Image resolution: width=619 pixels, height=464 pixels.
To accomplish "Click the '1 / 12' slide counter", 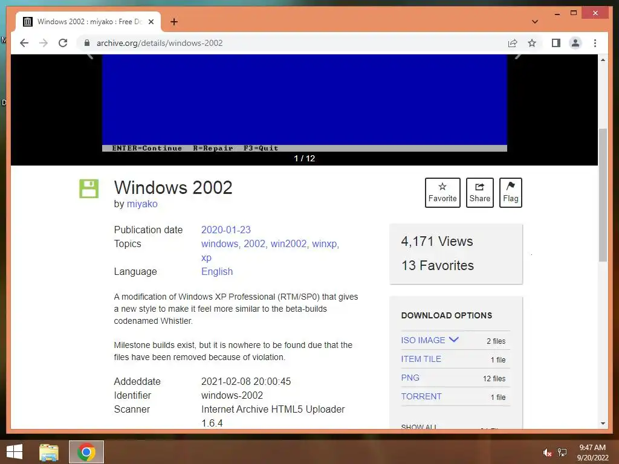I will (x=305, y=158).
